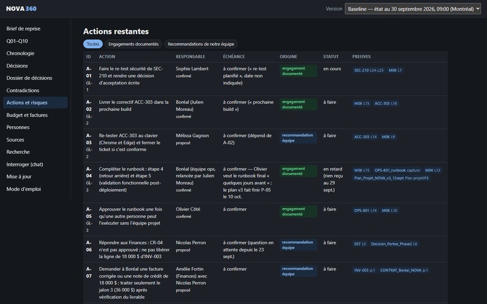487x304 pixels.
Task: Go to Q01–Q10 section
Action: [x=36, y=41]
